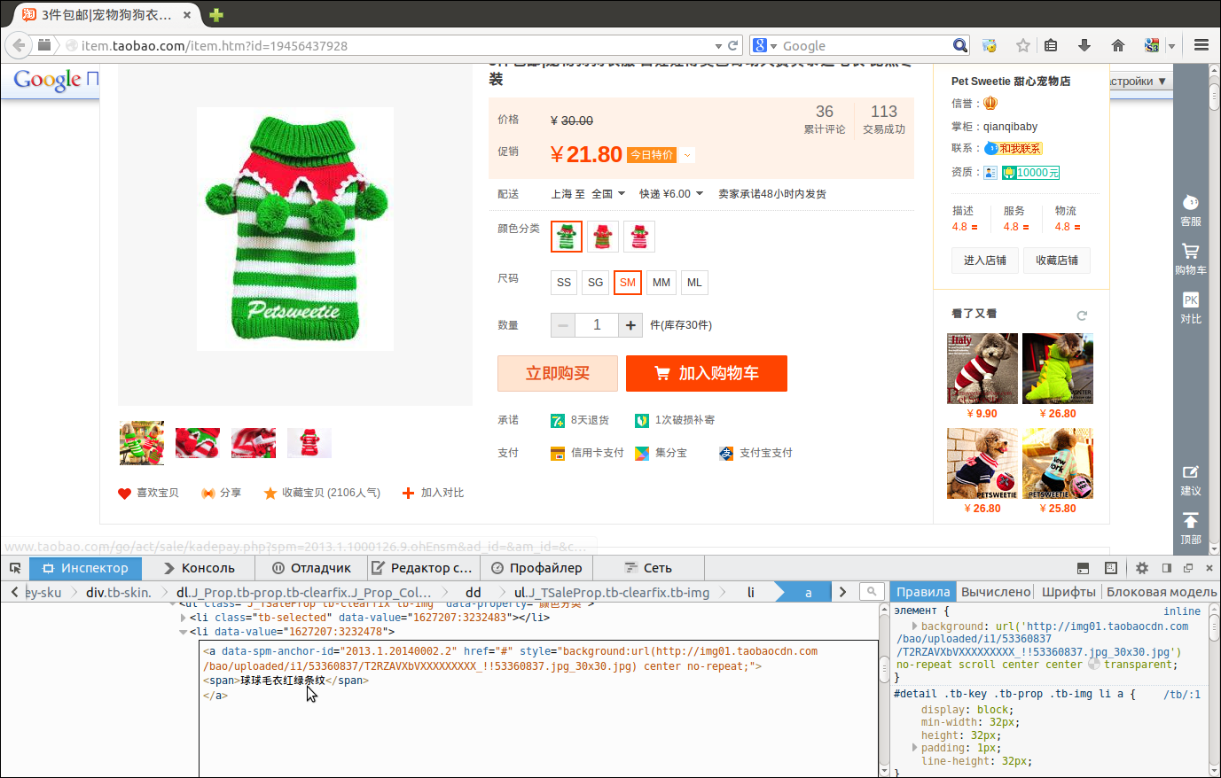Click the 和我联系 contact seller icon
This screenshot has width=1221, height=778.
pos(1014,148)
